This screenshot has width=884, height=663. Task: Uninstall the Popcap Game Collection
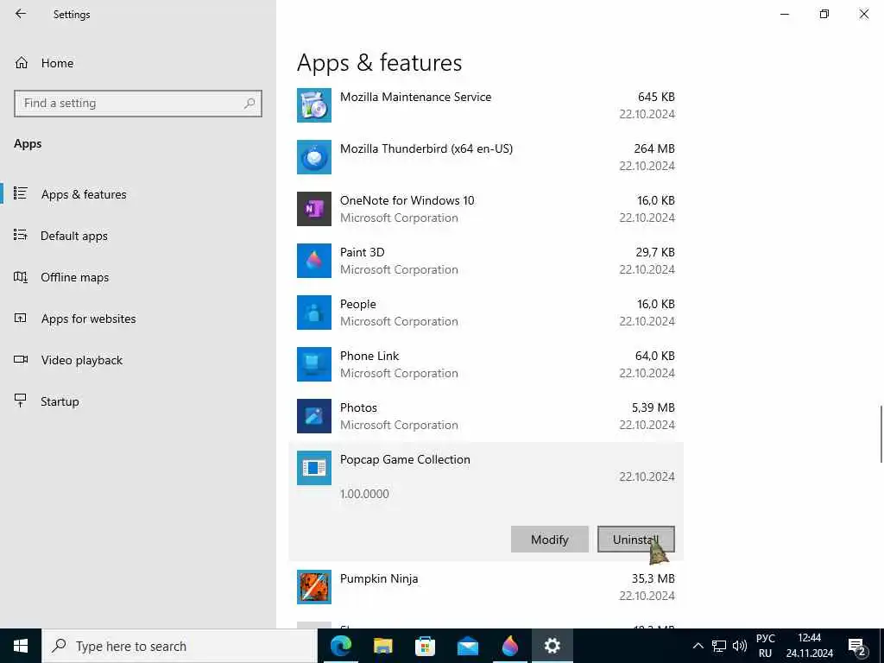coord(636,540)
